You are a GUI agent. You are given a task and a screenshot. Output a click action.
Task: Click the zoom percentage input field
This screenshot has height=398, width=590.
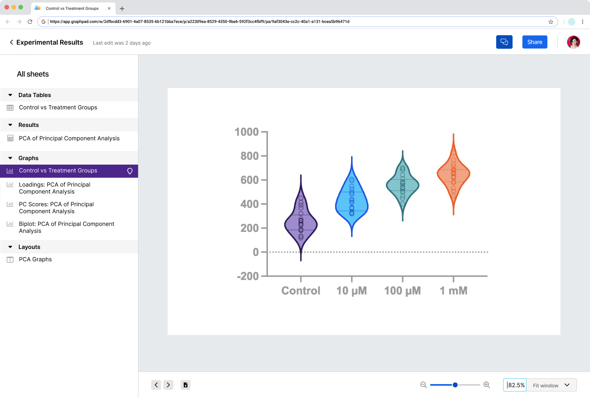pos(515,385)
